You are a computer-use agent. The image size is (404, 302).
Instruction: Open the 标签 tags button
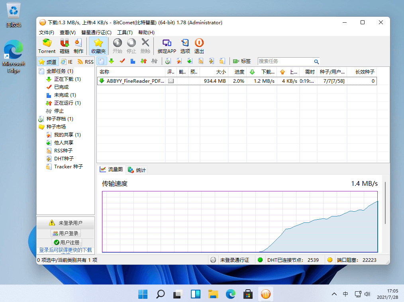[242, 61]
